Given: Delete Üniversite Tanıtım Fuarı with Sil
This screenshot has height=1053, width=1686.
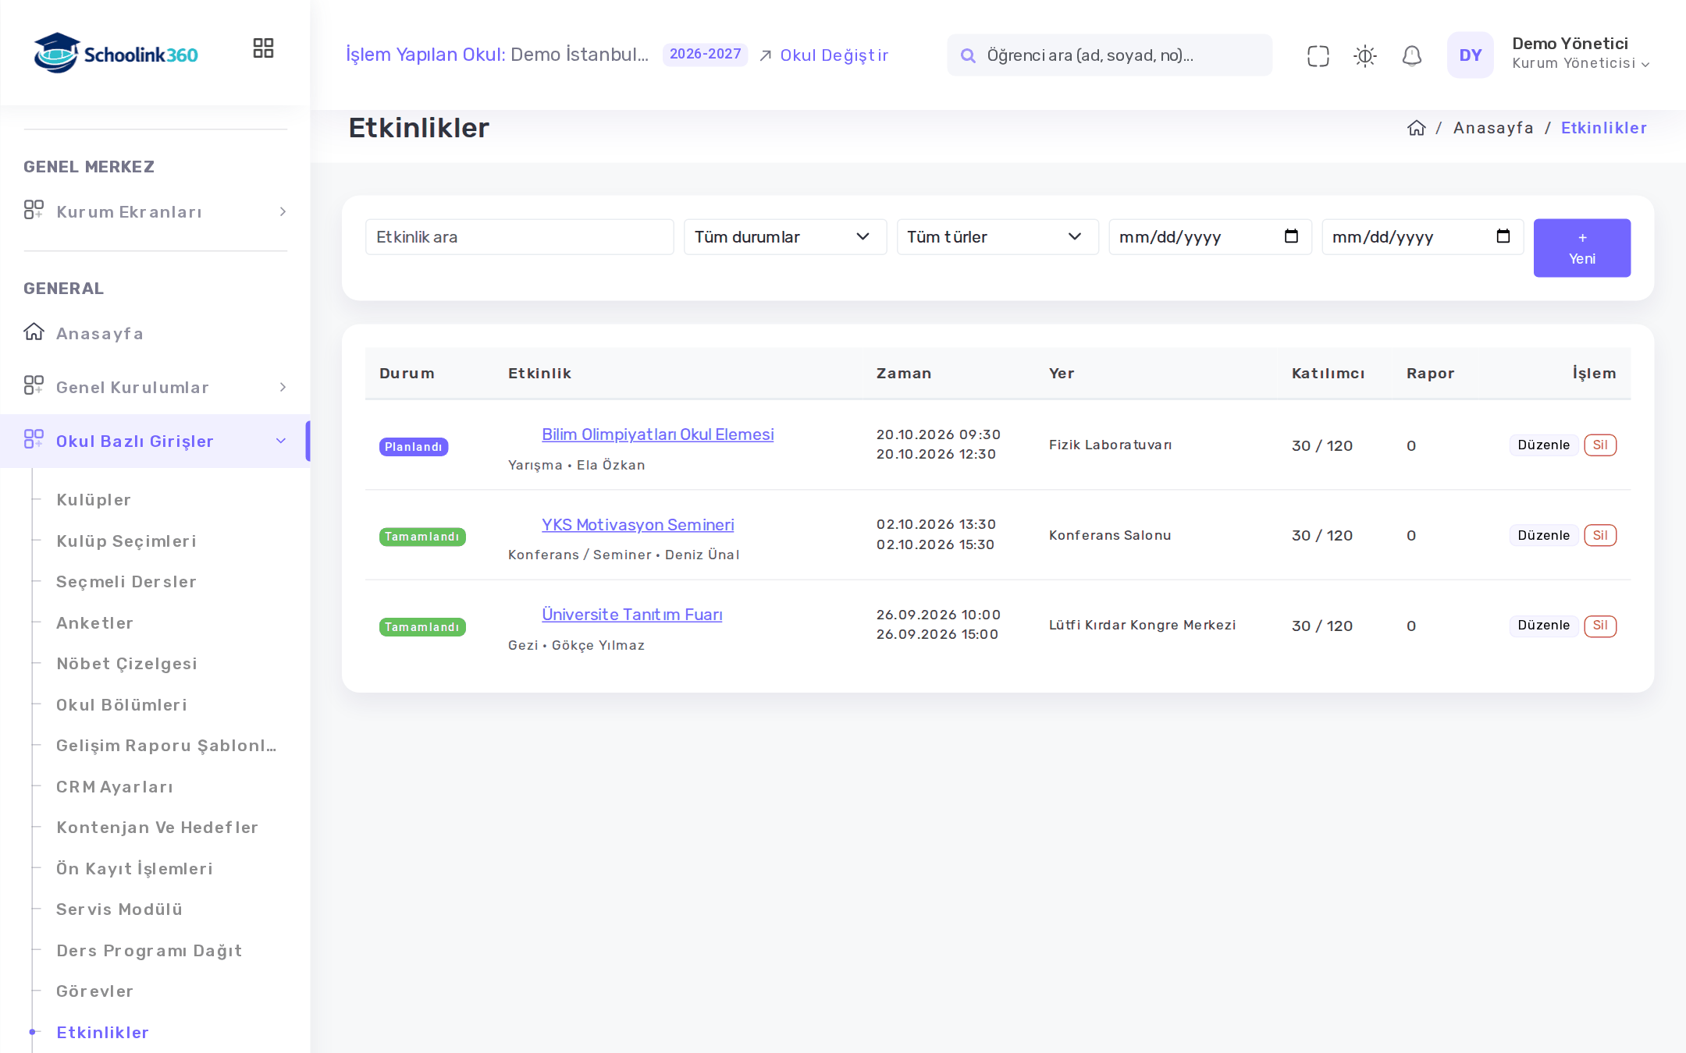Looking at the screenshot, I should [1599, 626].
